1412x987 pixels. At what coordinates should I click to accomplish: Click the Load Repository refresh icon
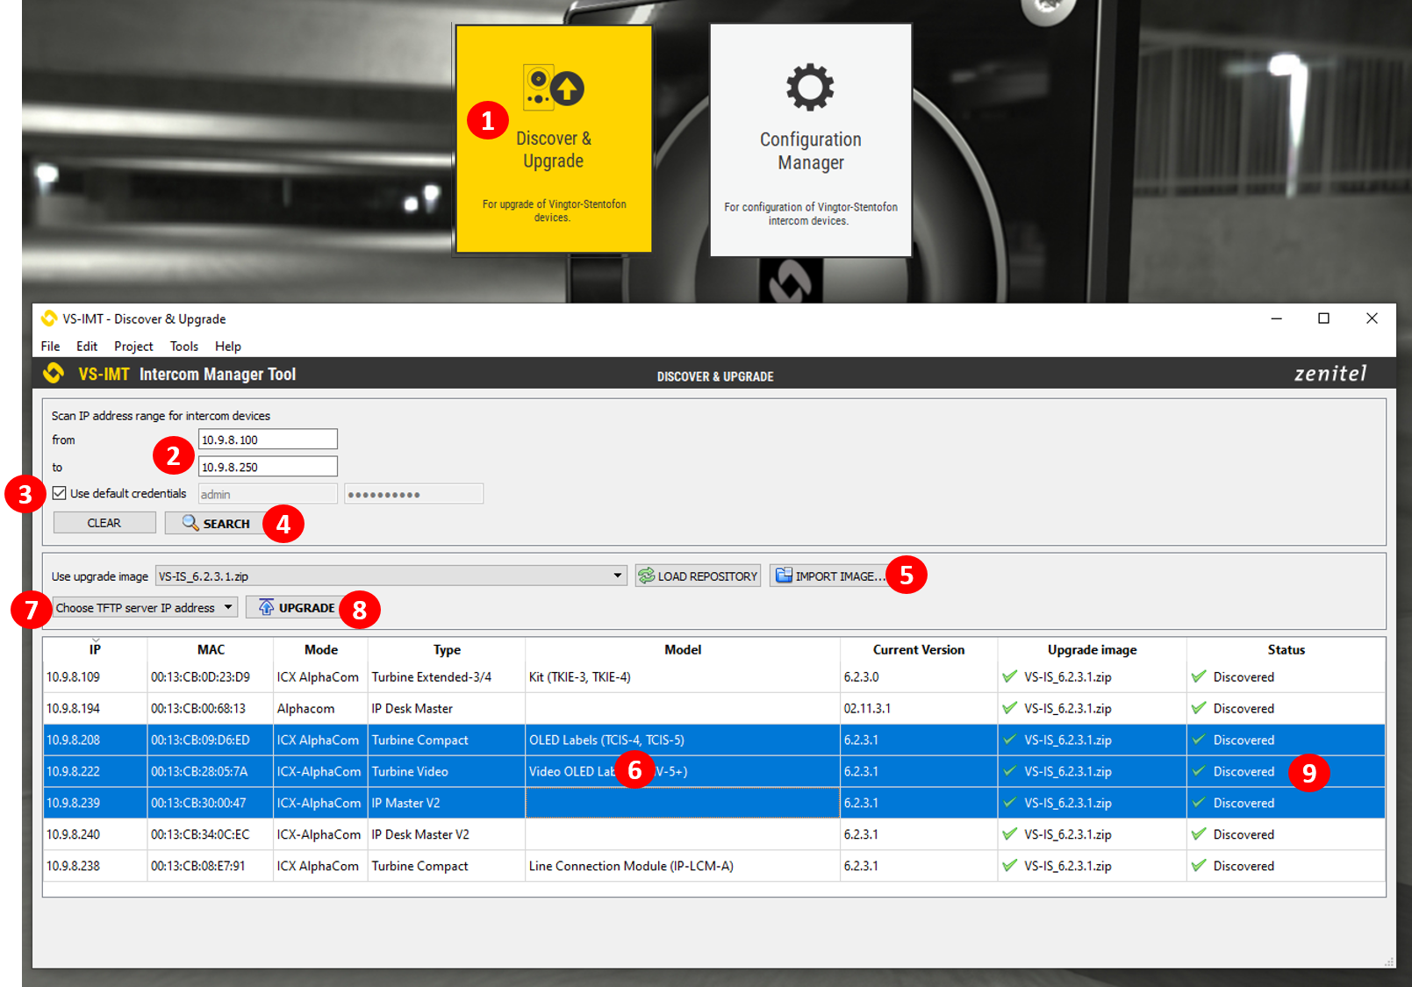point(647,576)
